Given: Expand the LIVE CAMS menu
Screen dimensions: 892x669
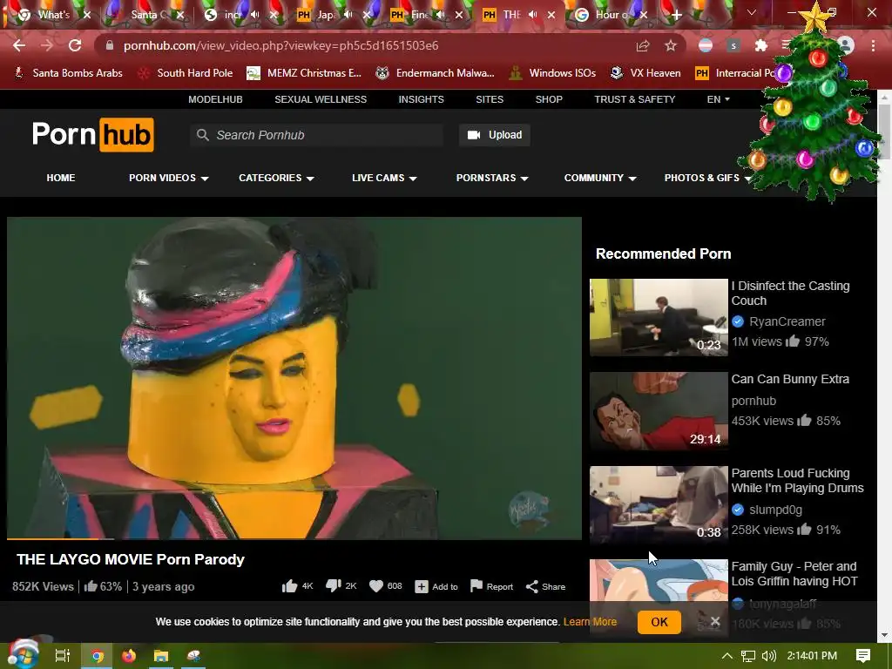Looking at the screenshot, I should 384,178.
